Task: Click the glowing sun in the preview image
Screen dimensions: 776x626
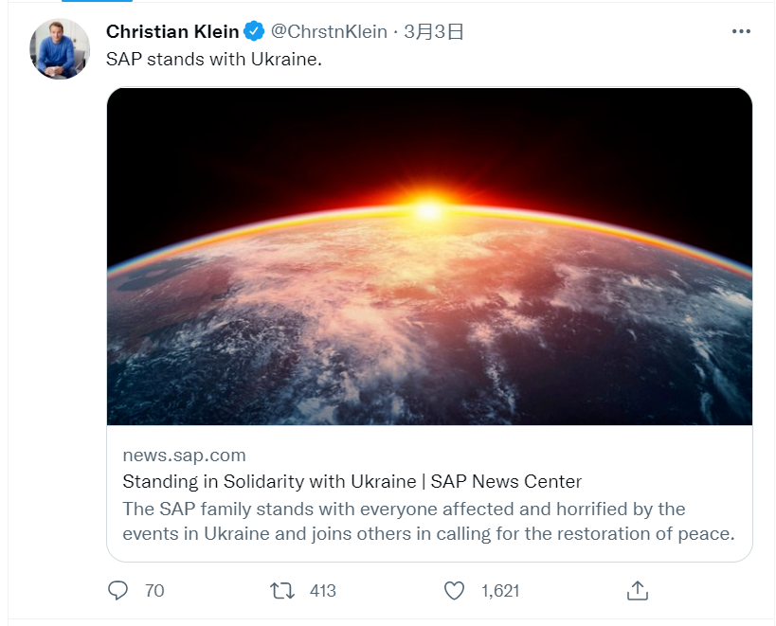Action: pos(428,209)
